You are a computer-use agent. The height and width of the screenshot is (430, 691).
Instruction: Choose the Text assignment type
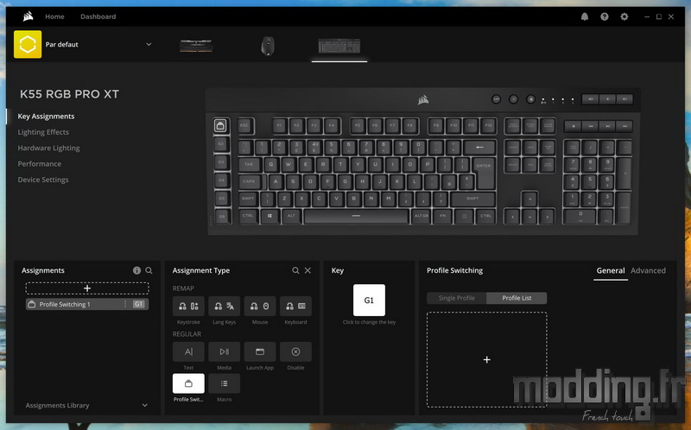[x=188, y=351]
